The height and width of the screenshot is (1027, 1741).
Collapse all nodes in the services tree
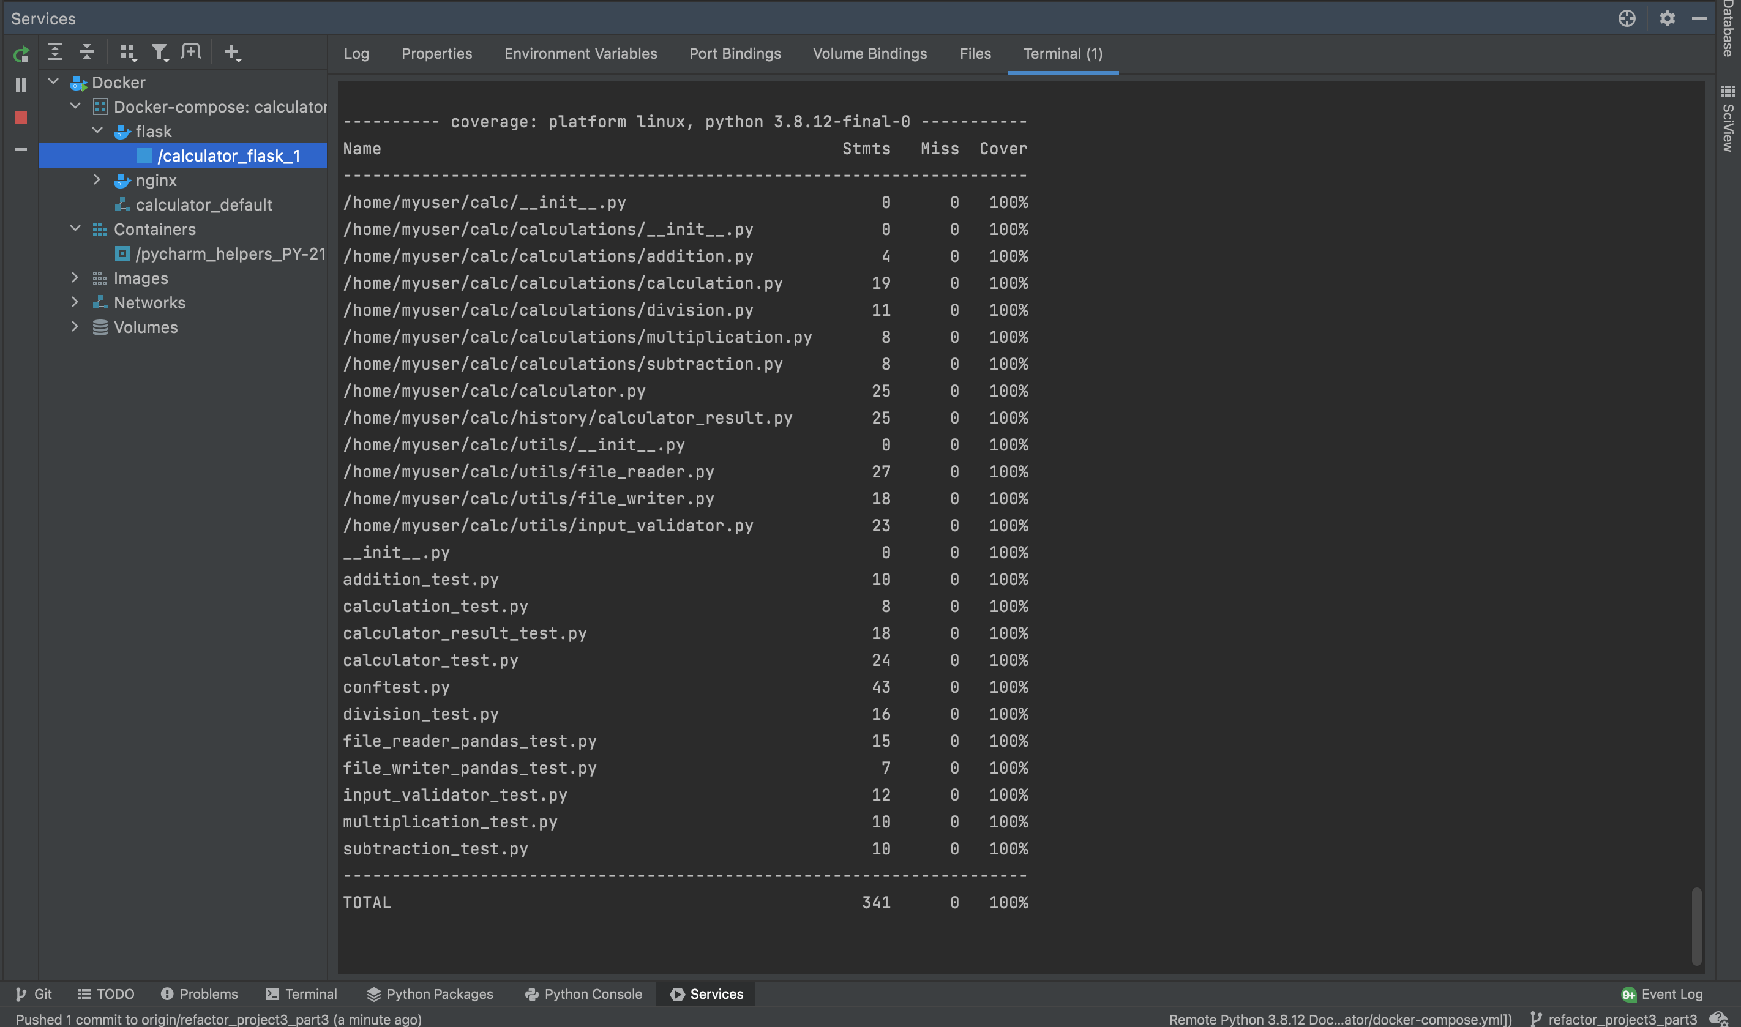click(86, 52)
